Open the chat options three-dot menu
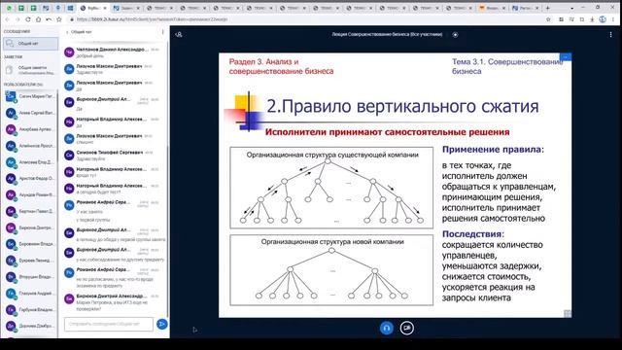 tap(162, 32)
